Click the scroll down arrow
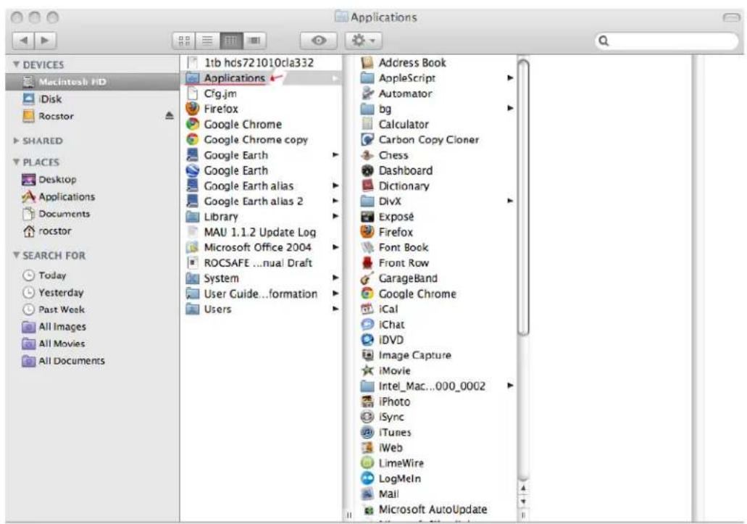Screen dimensions: 747x524 click(523, 501)
